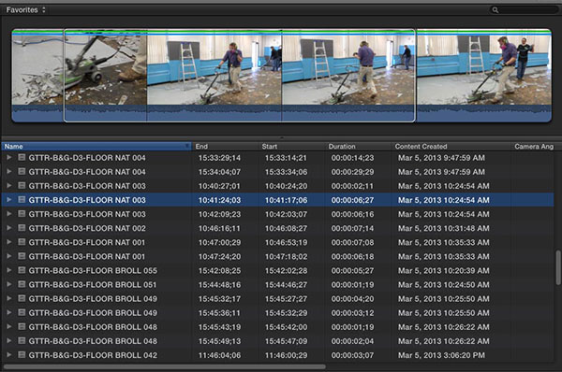Select clip name GTTR-B&G-D3-FLOOR BROLL 042
This screenshot has height=372, width=562.
[x=93, y=355]
